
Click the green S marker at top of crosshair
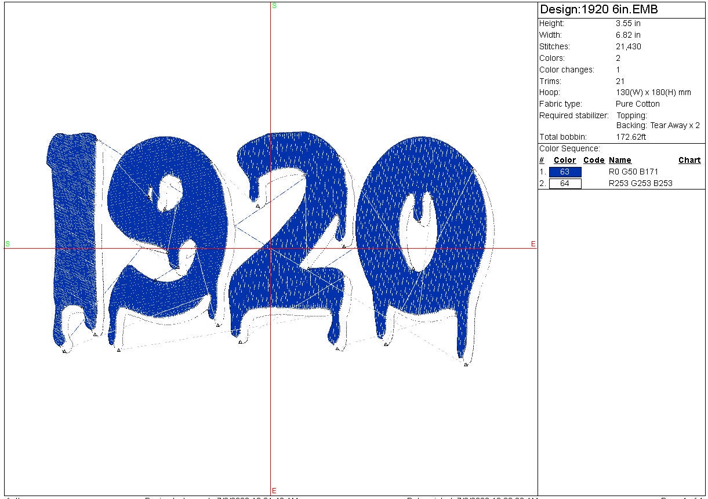point(274,5)
